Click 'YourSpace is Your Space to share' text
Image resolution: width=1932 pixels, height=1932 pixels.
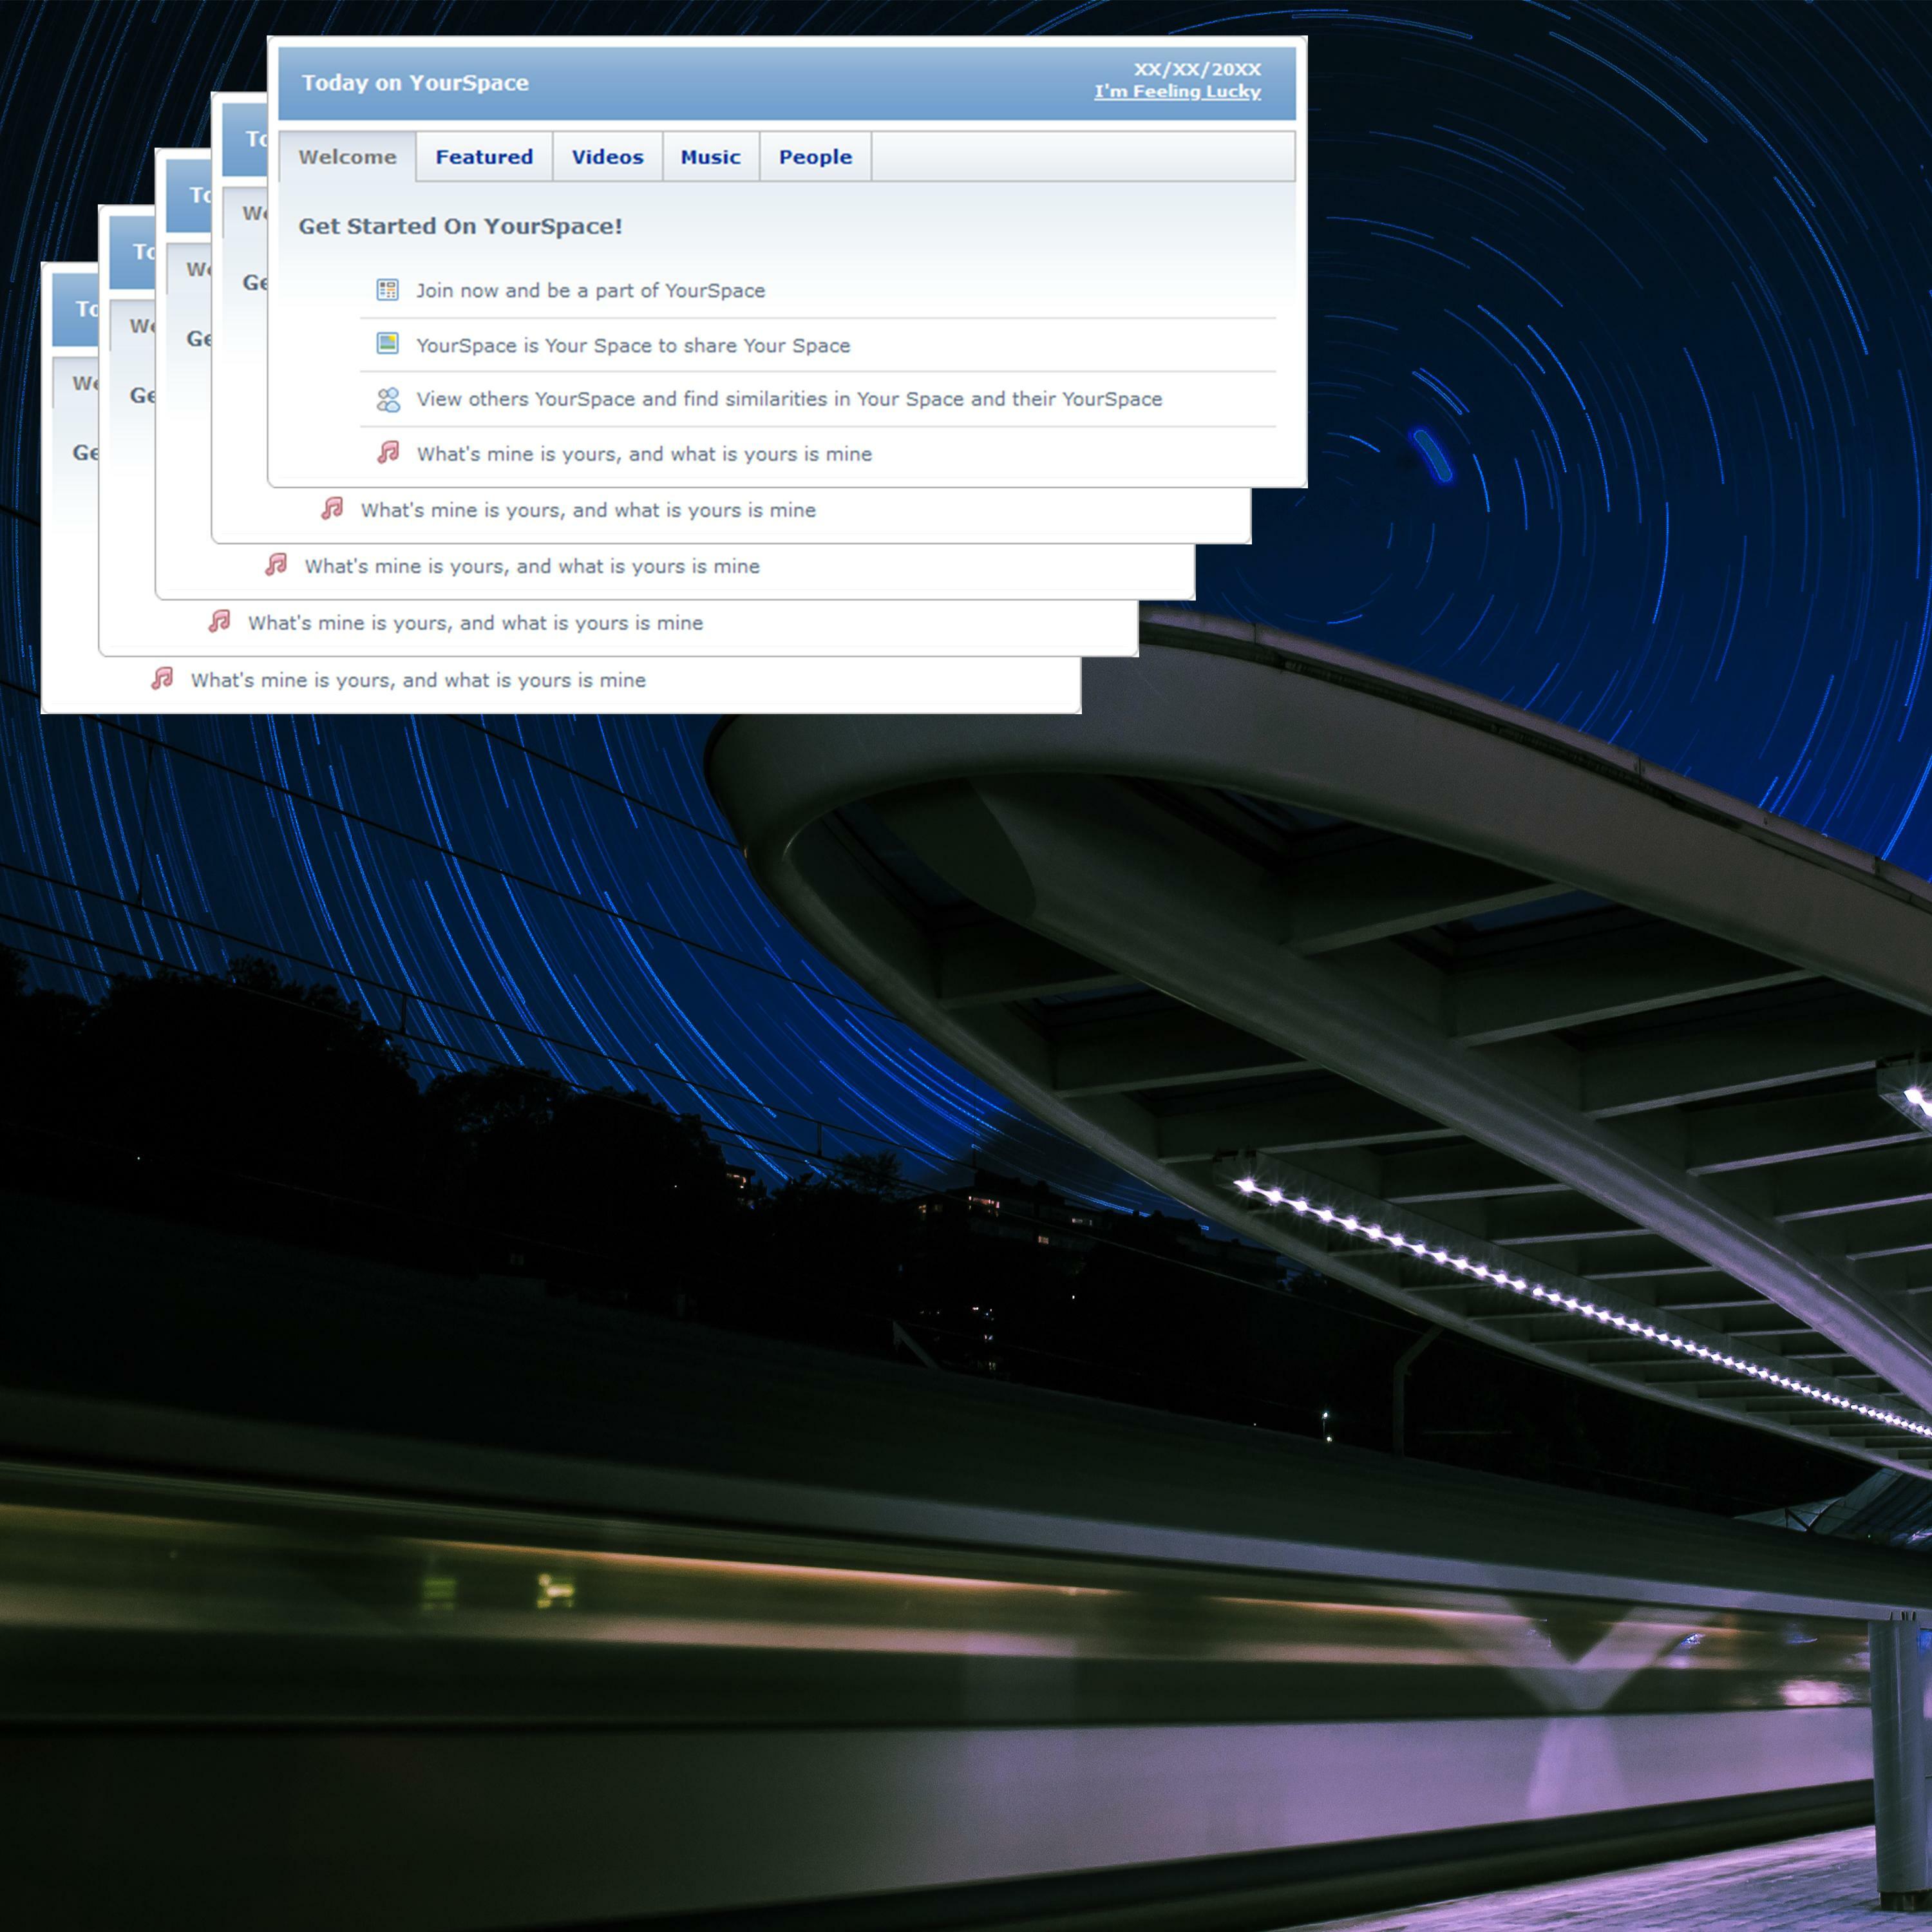633,345
